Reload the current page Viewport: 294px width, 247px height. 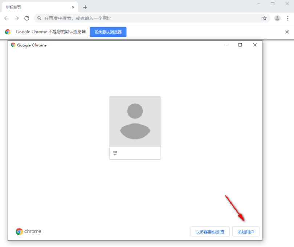(27, 18)
